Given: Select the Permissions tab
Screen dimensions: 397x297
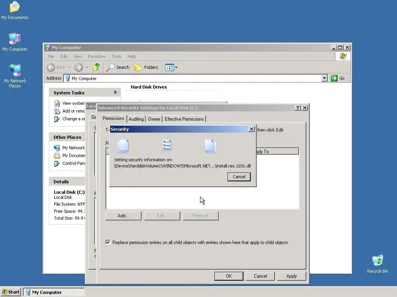Looking at the screenshot, I should [x=114, y=118].
